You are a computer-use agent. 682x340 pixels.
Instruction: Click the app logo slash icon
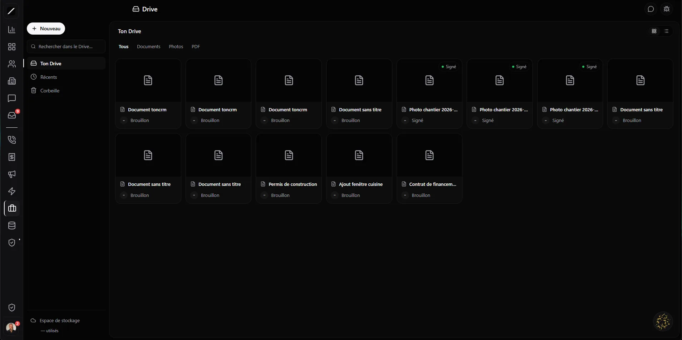(x=11, y=11)
